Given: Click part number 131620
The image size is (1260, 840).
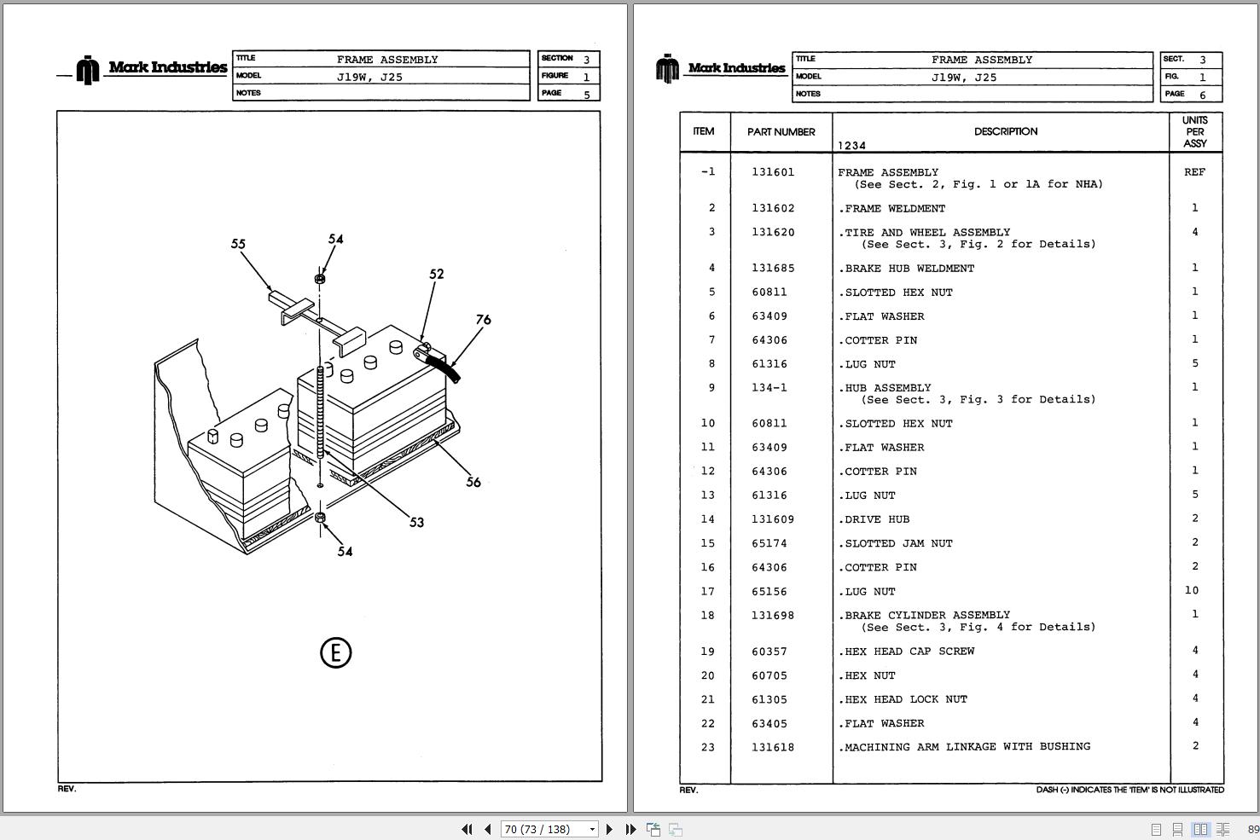Looking at the screenshot, I should (x=773, y=232).
